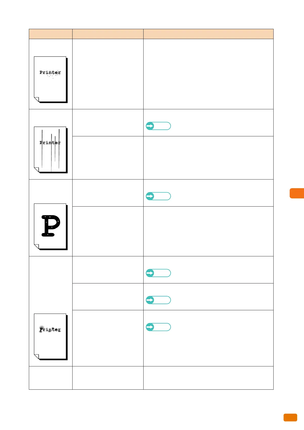
Task: Click the lower middle cell in the vertical streaks row
Action: coord(108,158)
